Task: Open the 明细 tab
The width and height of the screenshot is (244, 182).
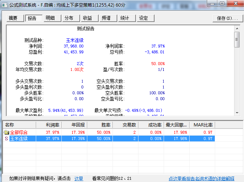Action: [51, 18]
